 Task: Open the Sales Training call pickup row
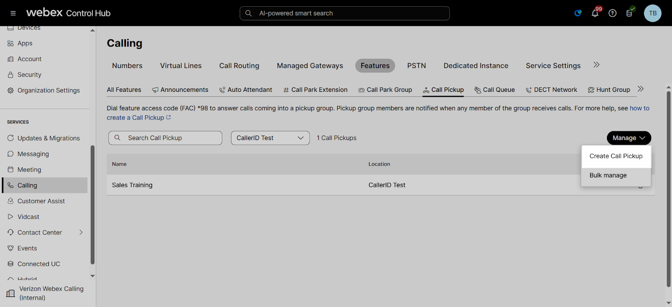[381, 185]
